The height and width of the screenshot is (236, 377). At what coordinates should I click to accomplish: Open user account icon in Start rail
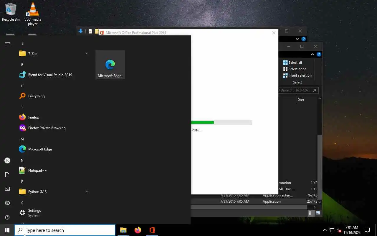pyautogui.click(x=7, y=160)
